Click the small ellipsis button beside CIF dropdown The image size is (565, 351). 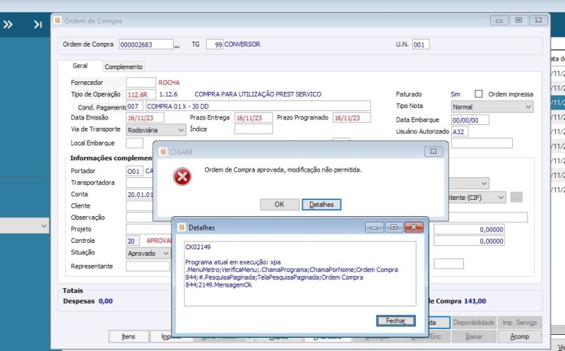tap(516, 197)
